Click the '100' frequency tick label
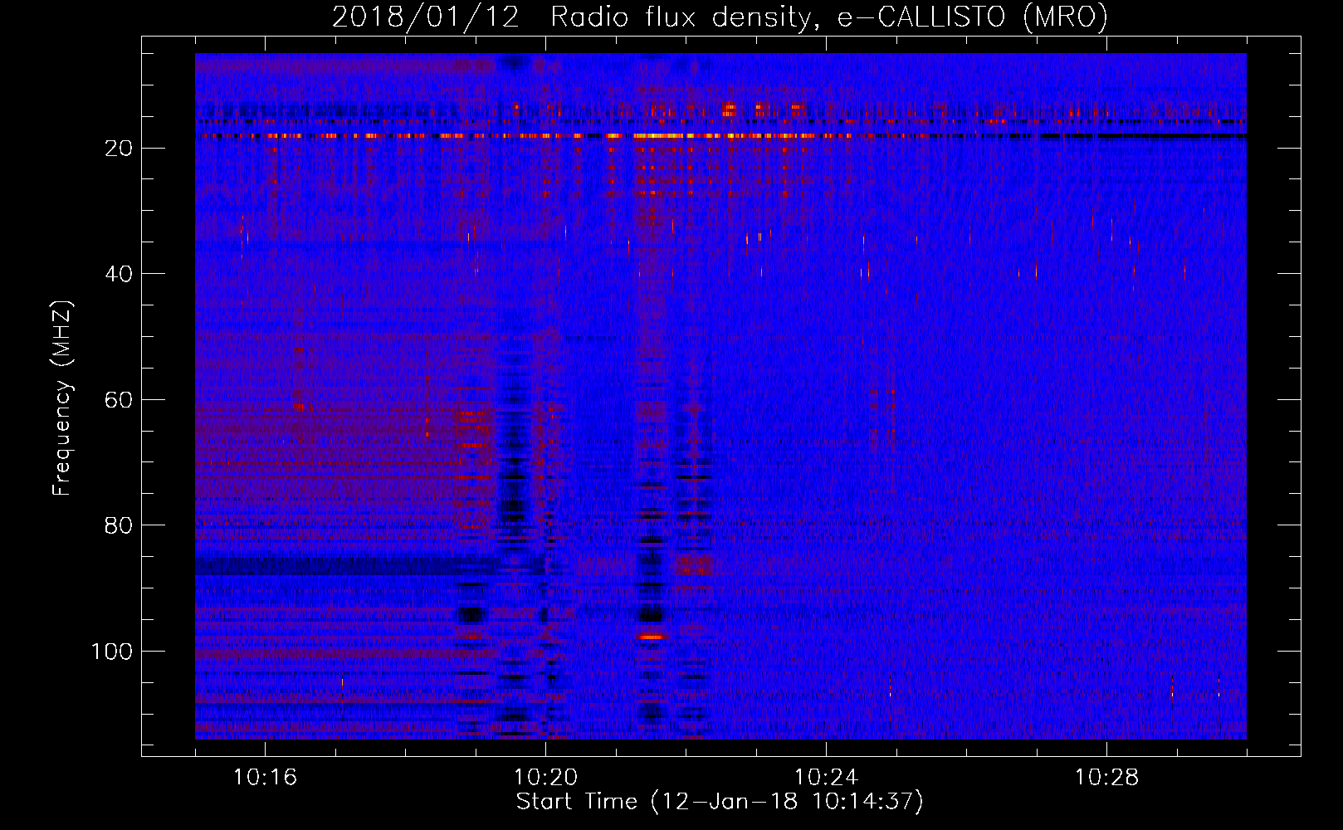Viewport: 1343px width, 830px height. [x=112, y=652]
